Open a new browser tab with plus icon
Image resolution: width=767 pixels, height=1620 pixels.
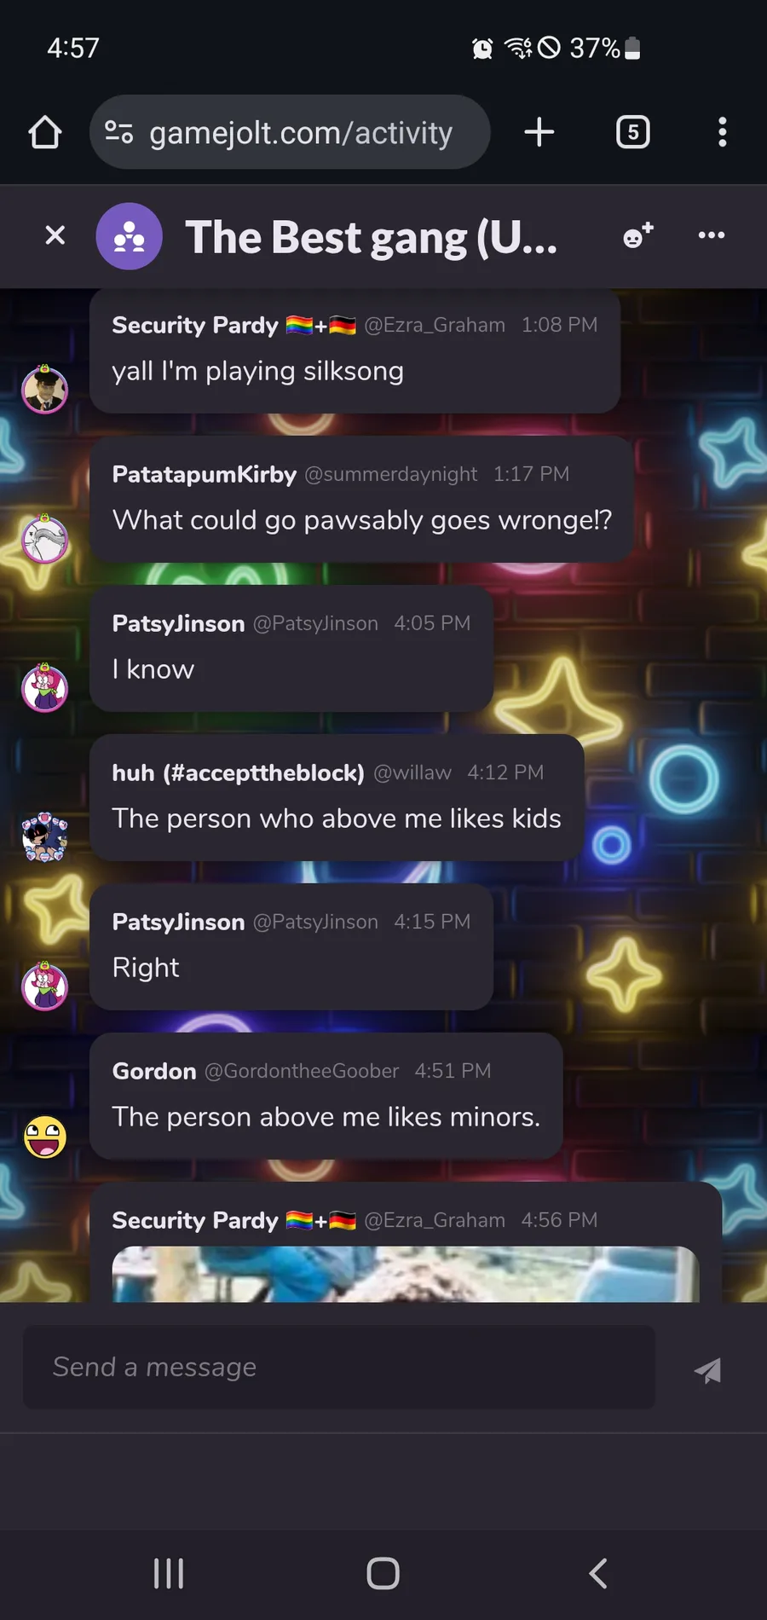pos(539,132)
